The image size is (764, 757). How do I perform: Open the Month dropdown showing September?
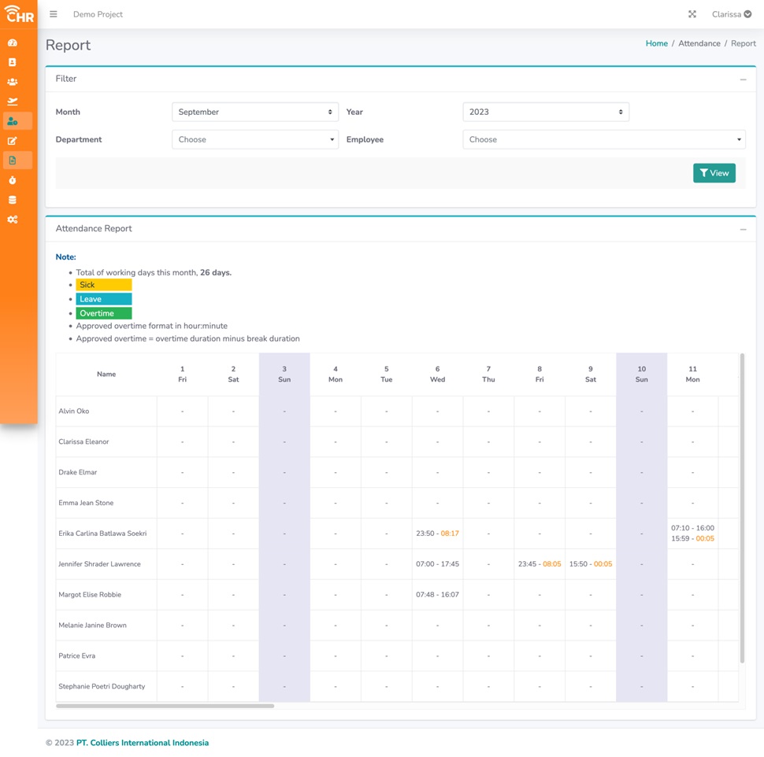[x=255, y=112]
